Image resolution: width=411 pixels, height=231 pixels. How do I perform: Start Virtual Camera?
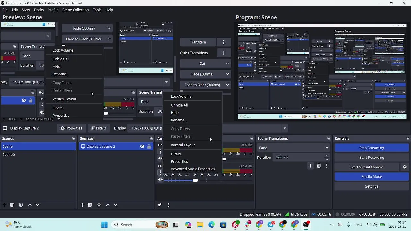click(367, 167)
